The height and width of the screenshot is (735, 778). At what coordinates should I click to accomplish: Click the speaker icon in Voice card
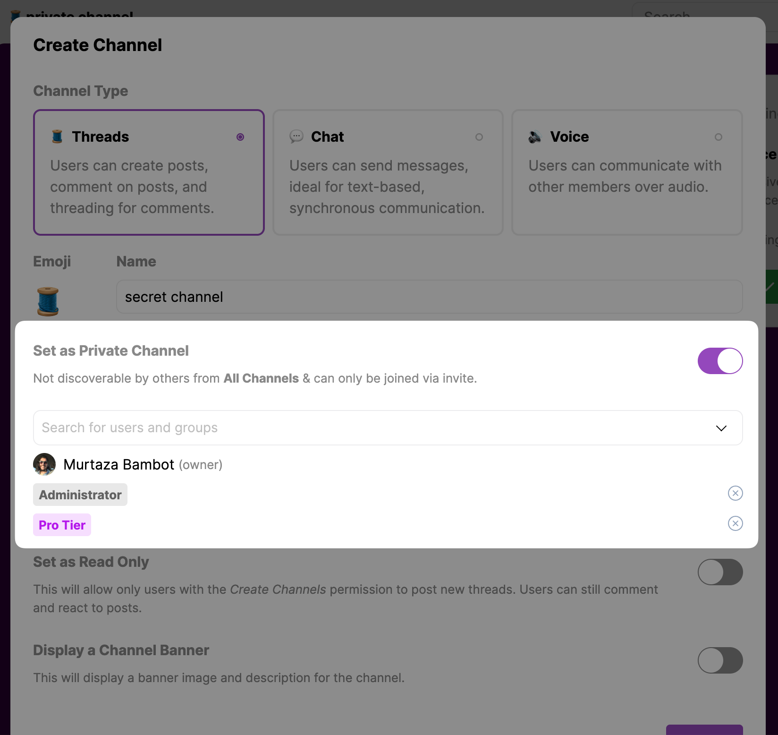(x=535, y=137)
